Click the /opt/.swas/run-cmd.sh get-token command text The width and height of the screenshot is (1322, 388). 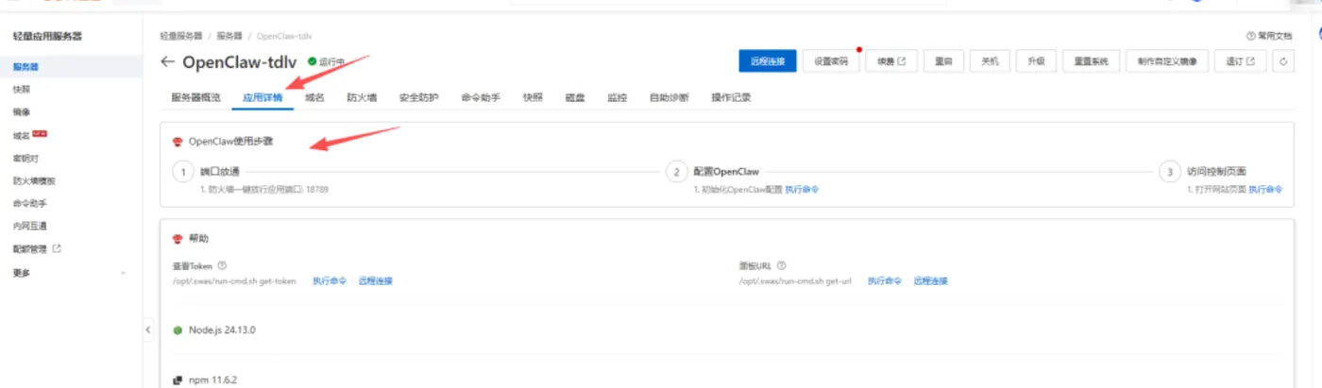tap(233, 280)
